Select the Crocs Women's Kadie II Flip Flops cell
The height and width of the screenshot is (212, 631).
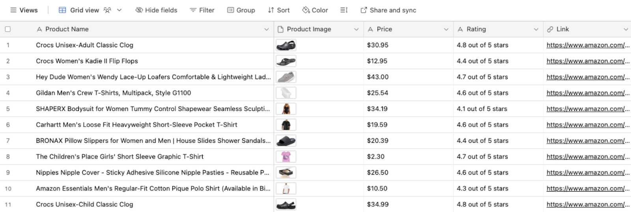[x=153, y=61]
